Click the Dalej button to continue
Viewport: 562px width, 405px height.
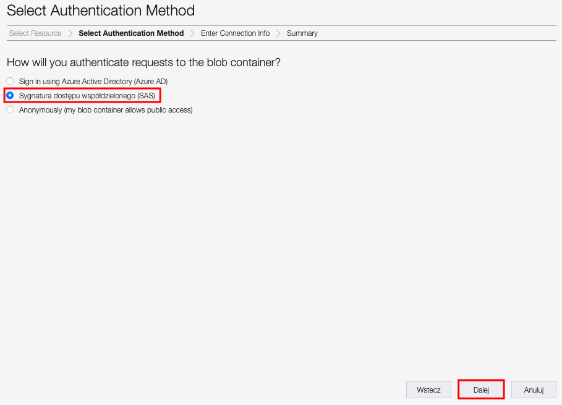pyautogui.click(x=481, y=390)
